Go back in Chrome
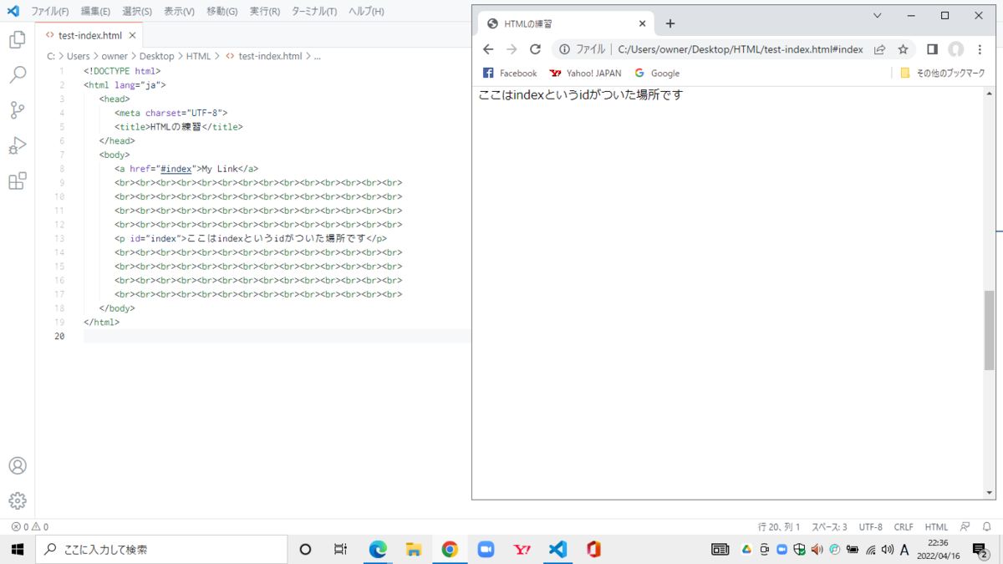 [488, 49]
